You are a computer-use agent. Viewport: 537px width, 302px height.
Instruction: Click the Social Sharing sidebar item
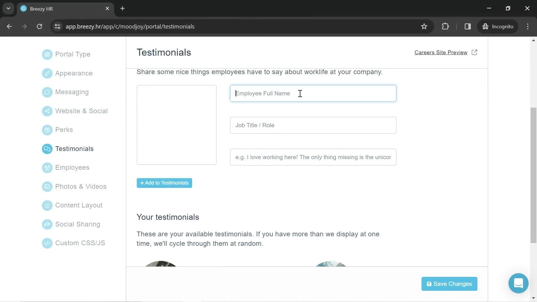click(x=78, y=224)
